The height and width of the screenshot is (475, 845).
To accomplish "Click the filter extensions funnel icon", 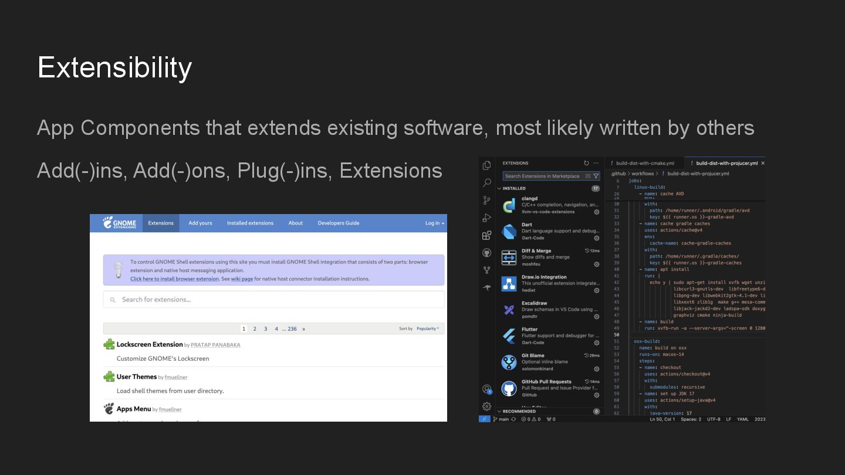I will [596, 176].
